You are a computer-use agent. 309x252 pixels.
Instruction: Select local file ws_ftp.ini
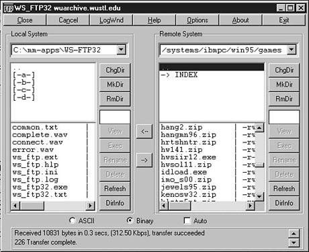pos(35,172)
